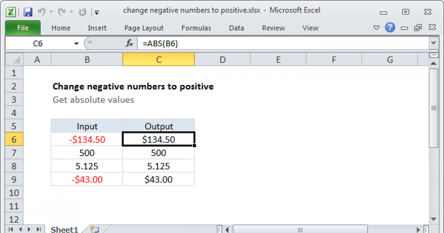
Task: Open Customize Quick Access Toolbar menu
Action: pos(97,12)
